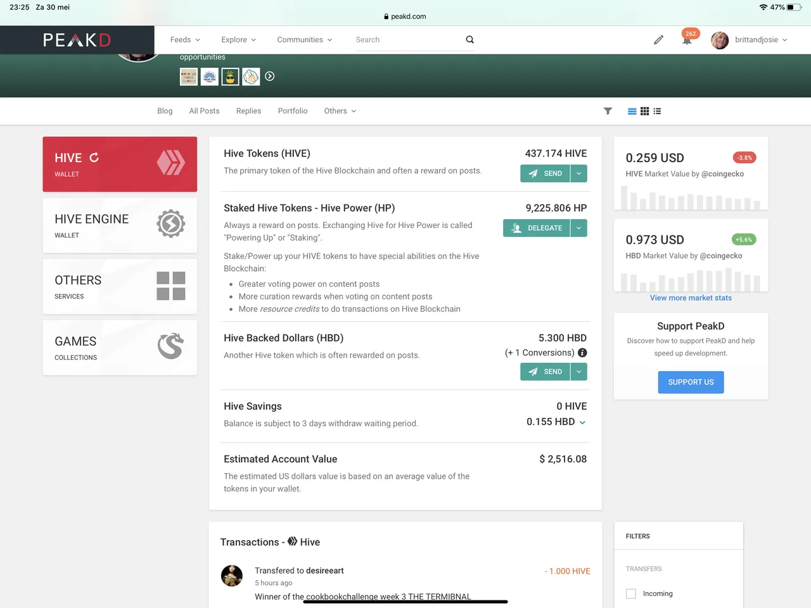This screenshot has width=811, height=608.
Task: Click the Delegate Hive Power button
Action: (537, 228)
